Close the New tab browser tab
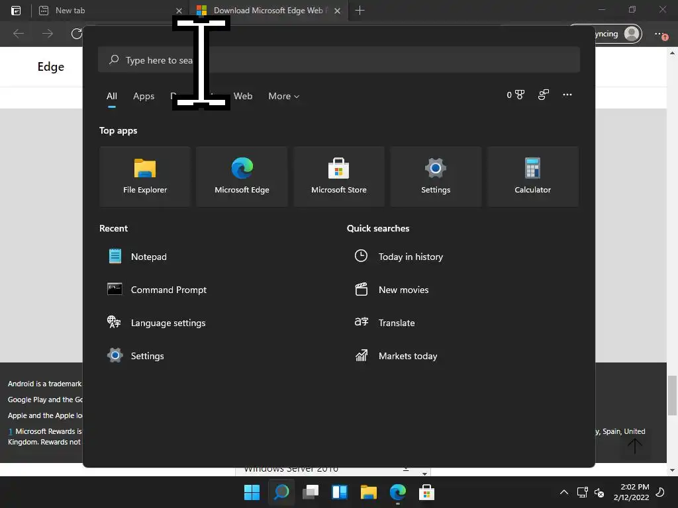The image size is (678, 508). pyautogui.click(x=179, y=11)
